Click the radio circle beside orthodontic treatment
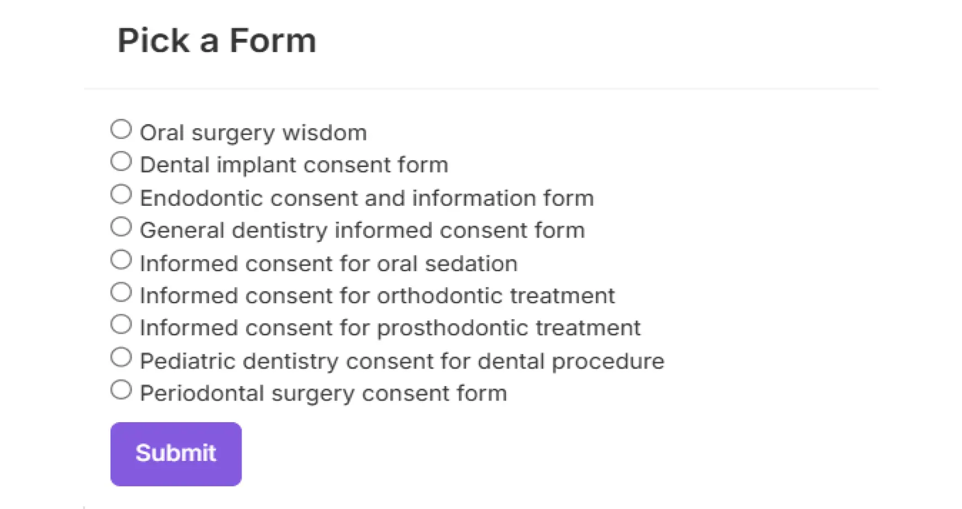This screenshot has height=509, width=962. [x=121, y=292]
